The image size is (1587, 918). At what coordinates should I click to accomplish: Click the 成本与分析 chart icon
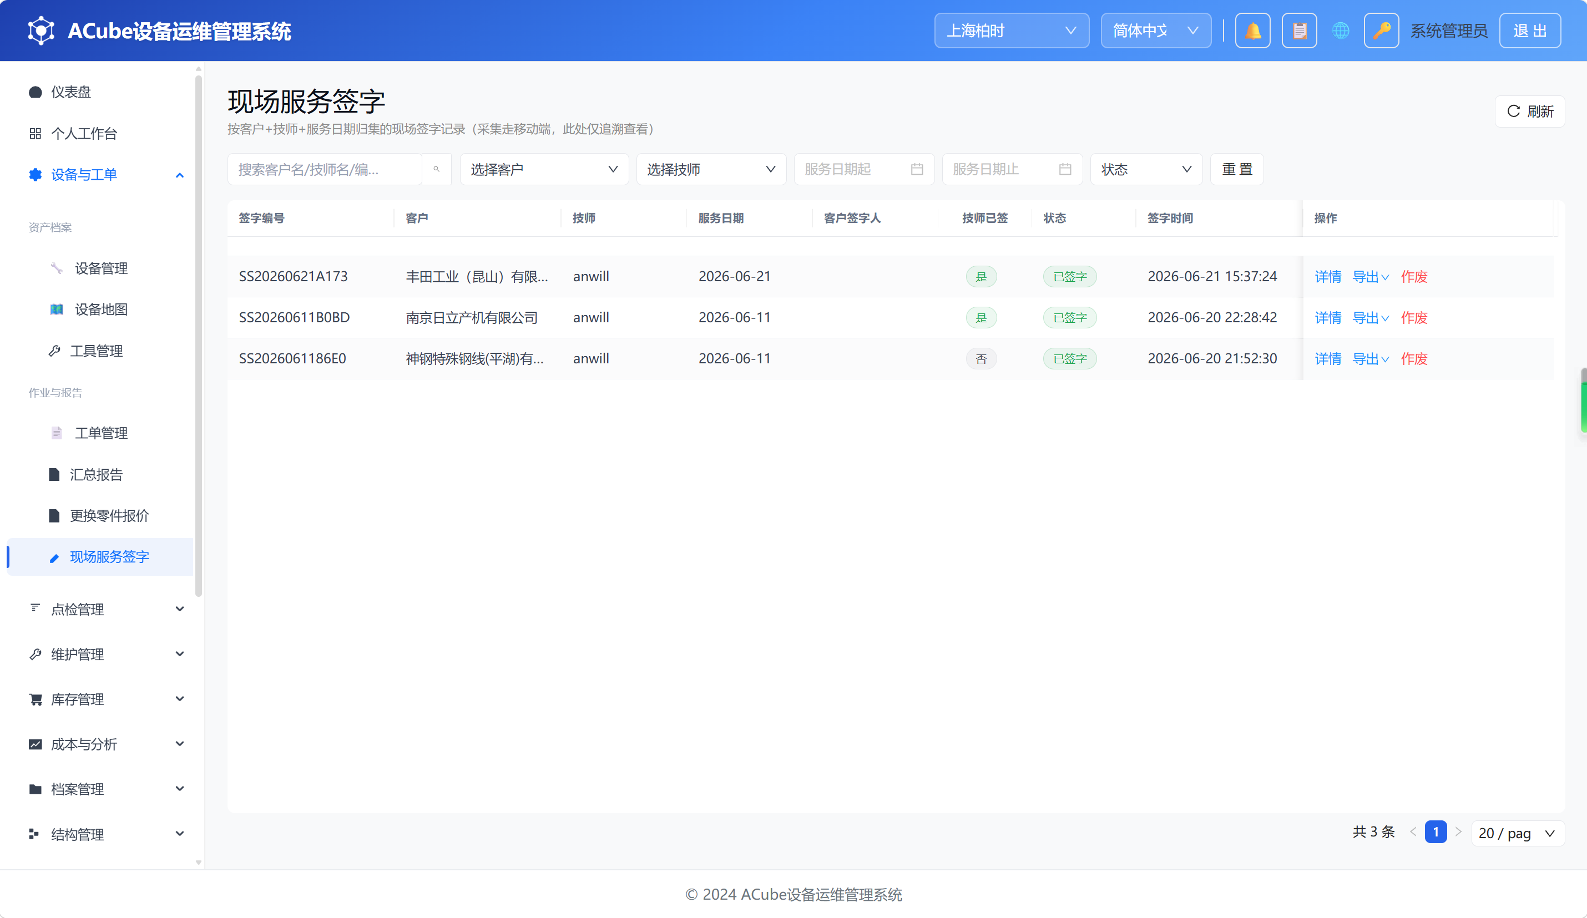(36, 744)
